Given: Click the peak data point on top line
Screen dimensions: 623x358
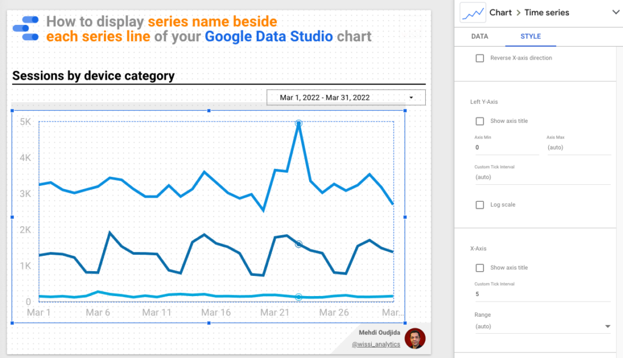Looking at the screenshot, I should (299, 123).
